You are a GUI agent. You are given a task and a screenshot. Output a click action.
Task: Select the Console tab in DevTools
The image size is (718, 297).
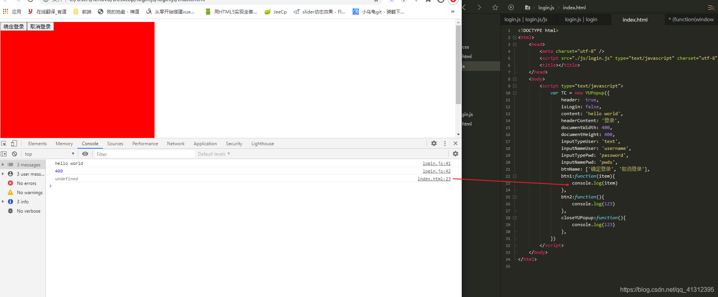90,144
